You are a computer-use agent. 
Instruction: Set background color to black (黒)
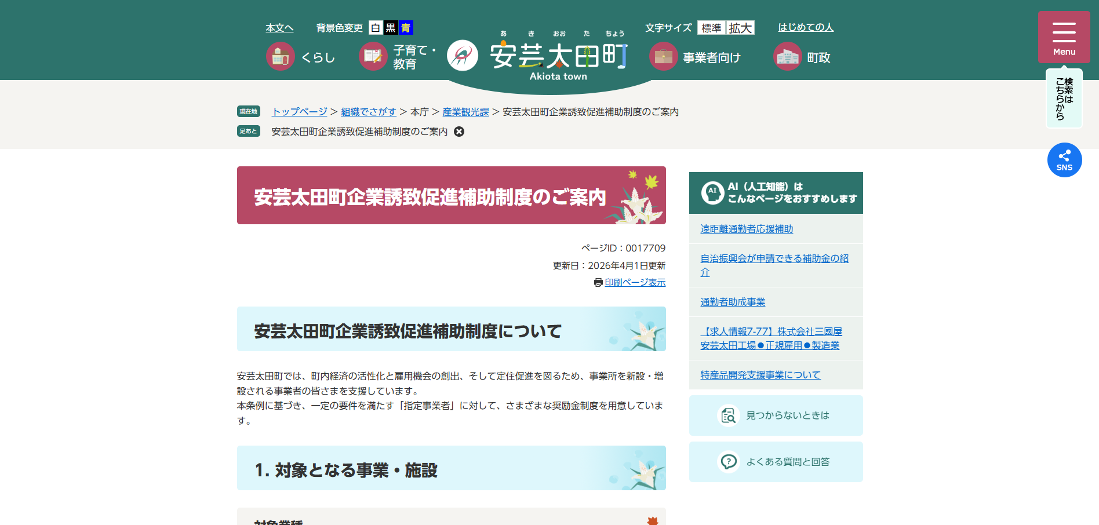pyautogui.click(x=391, y=28)
